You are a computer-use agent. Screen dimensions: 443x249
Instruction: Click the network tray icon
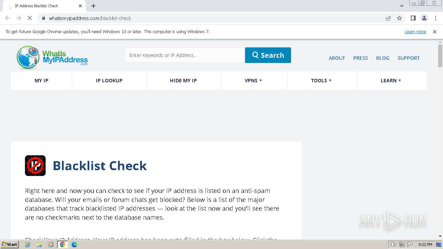point(402,245)
